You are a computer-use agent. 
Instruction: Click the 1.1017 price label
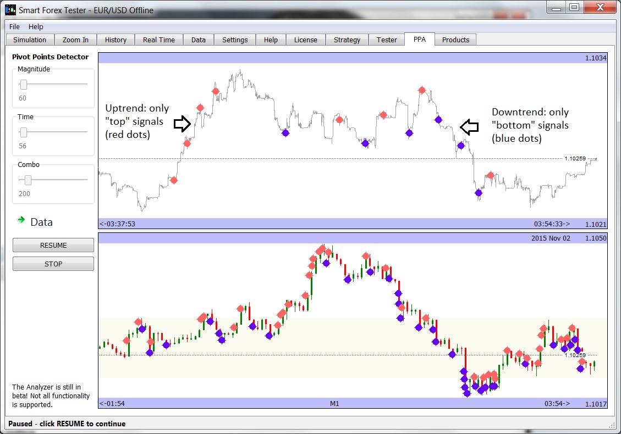tap(596, 404)
